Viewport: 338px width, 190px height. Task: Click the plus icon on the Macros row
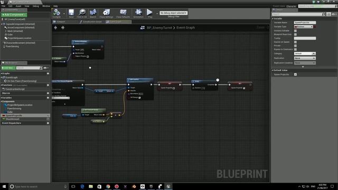[48, 93]
